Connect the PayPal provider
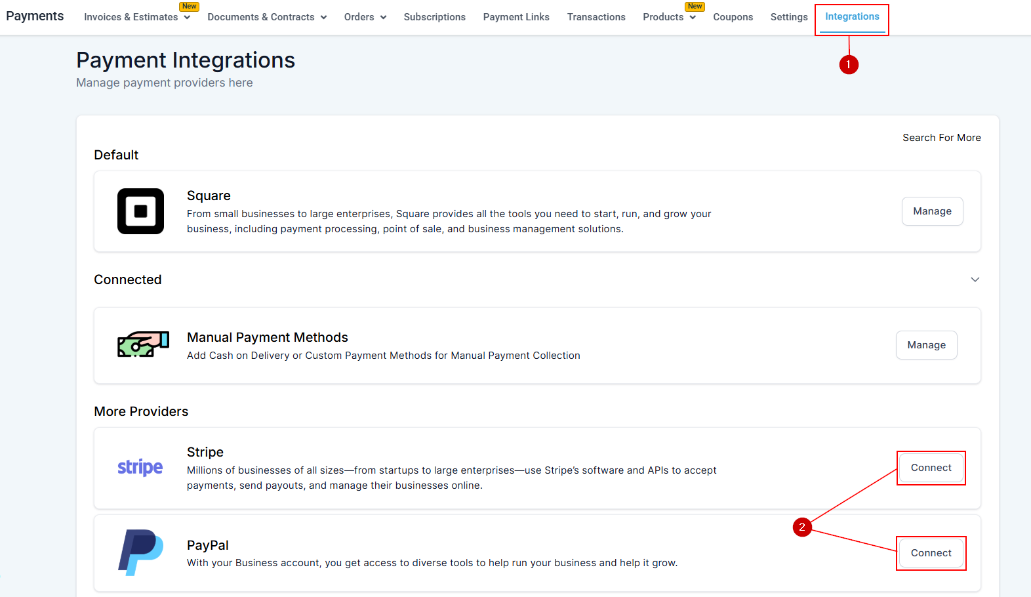The width and height of the screenshot is (1031, 597). [931, 553]
